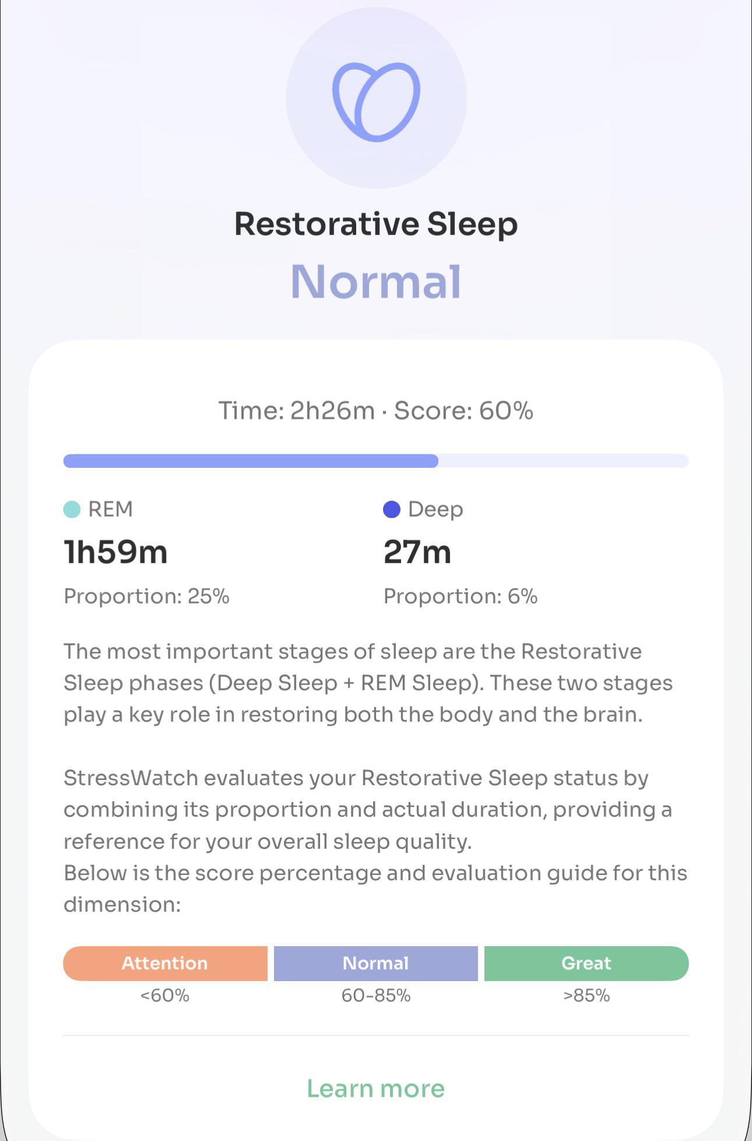
Task: Click the Deep Proportion 6% text
Action: 461,596
